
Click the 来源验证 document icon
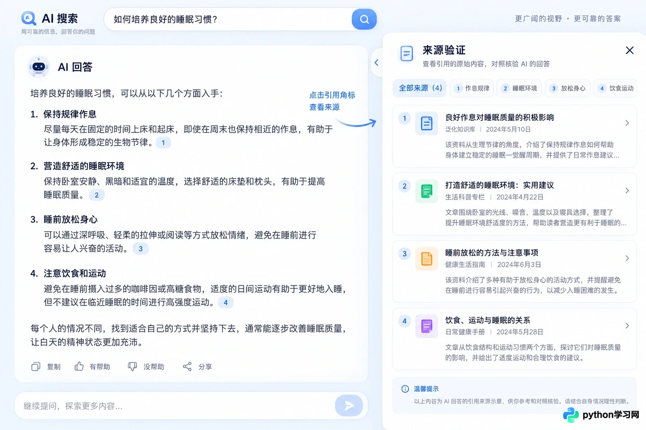tap(406, 54)
